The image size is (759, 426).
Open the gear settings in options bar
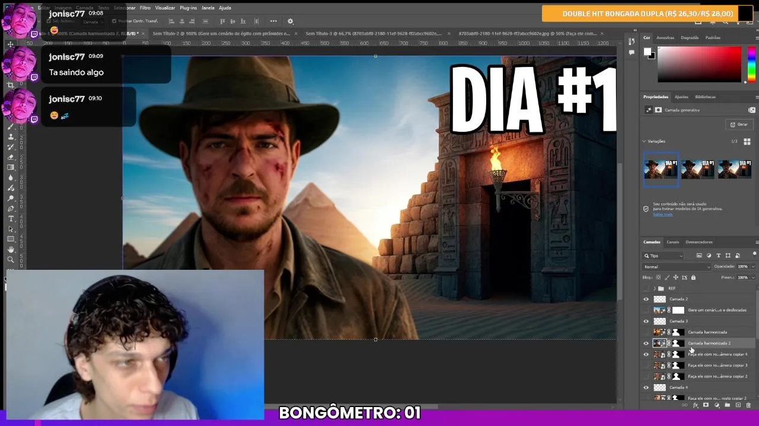click(291, 21)
